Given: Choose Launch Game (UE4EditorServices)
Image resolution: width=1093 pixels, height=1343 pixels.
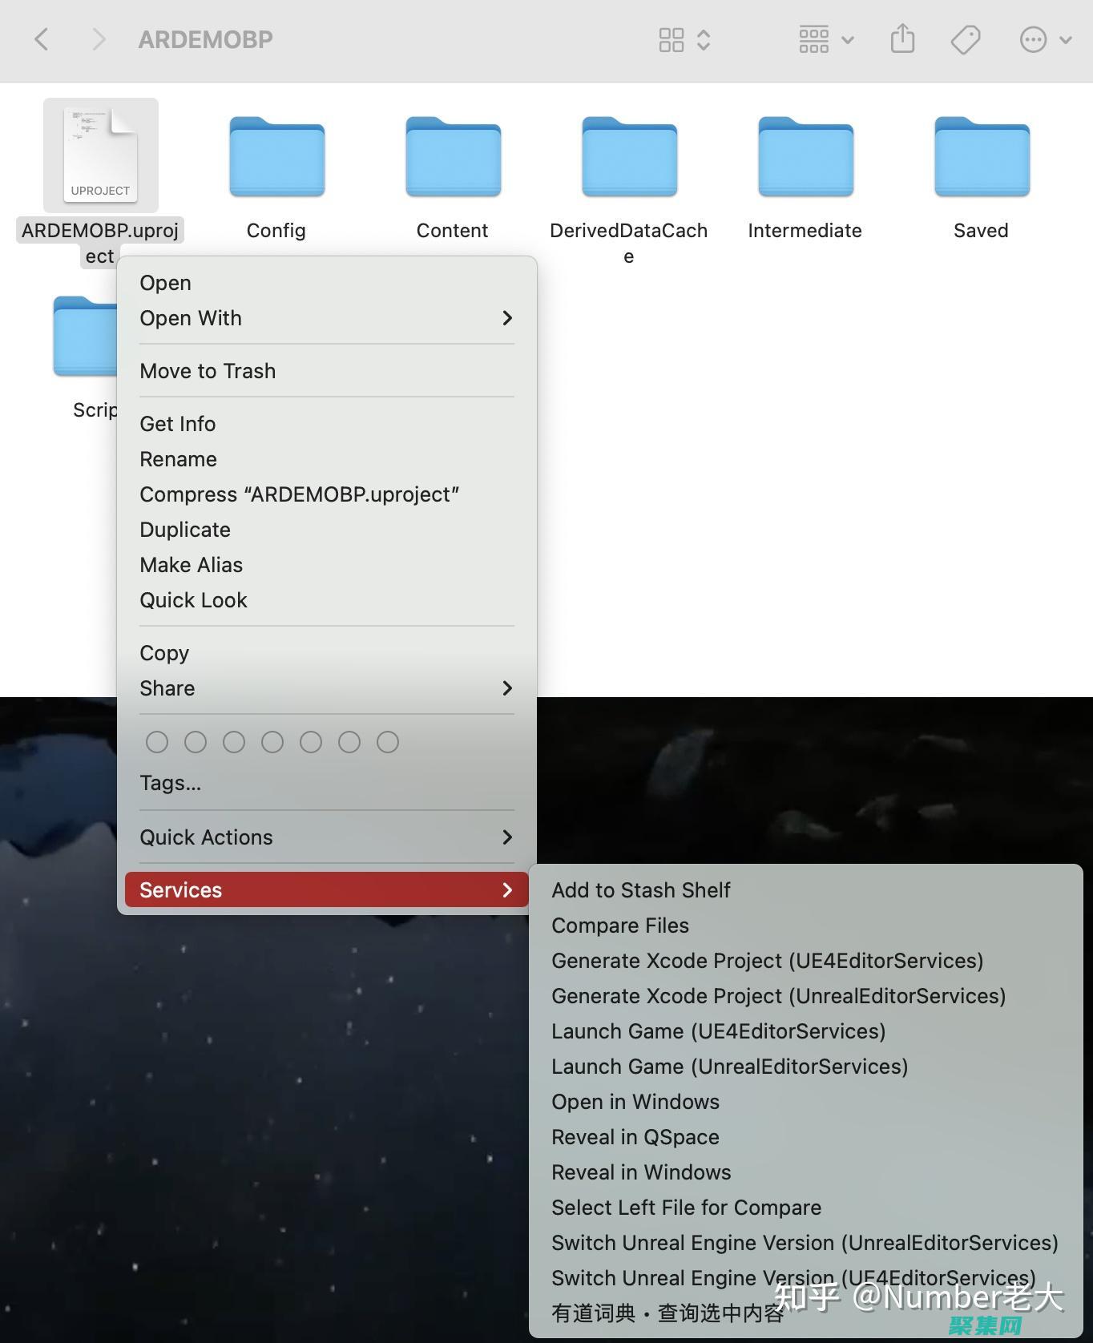Looking at the screenshot, I should [x=718, y=1031].
